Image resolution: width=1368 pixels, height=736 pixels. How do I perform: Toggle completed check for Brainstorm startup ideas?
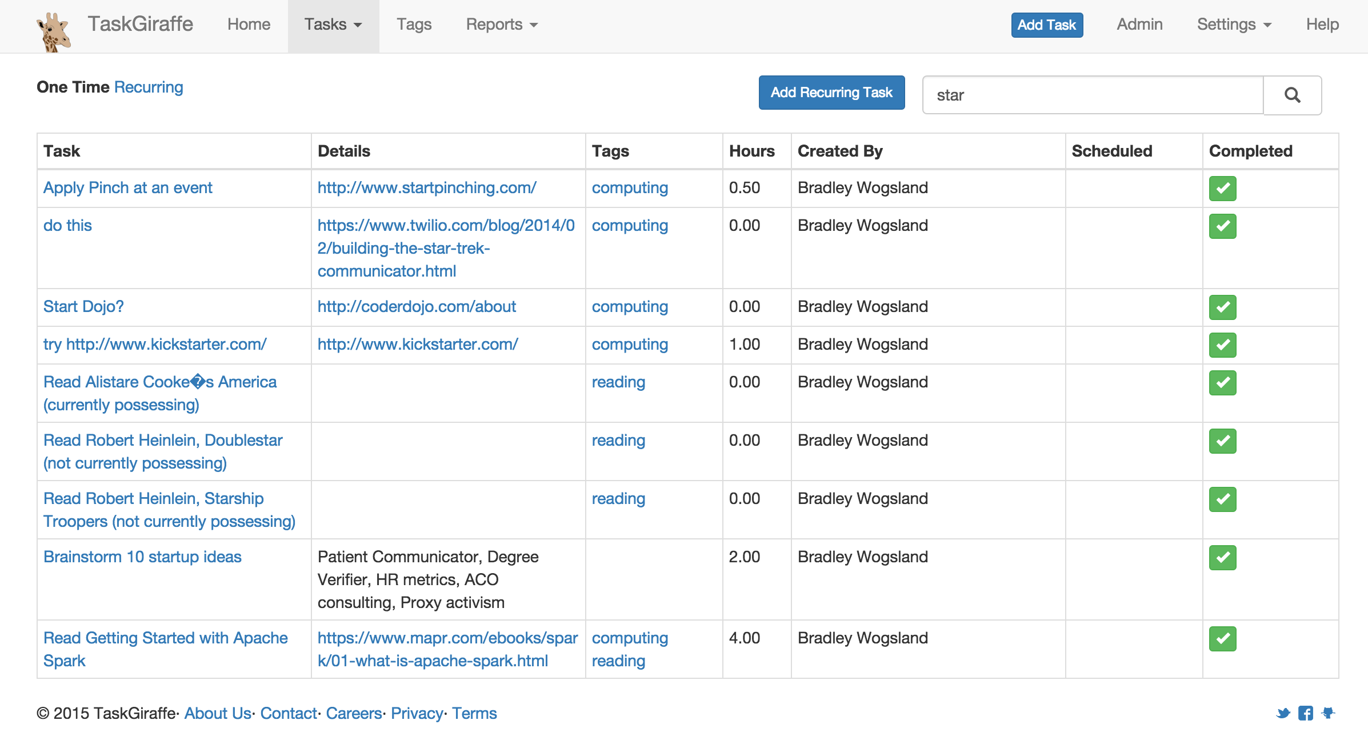(x=1222, y=557)
